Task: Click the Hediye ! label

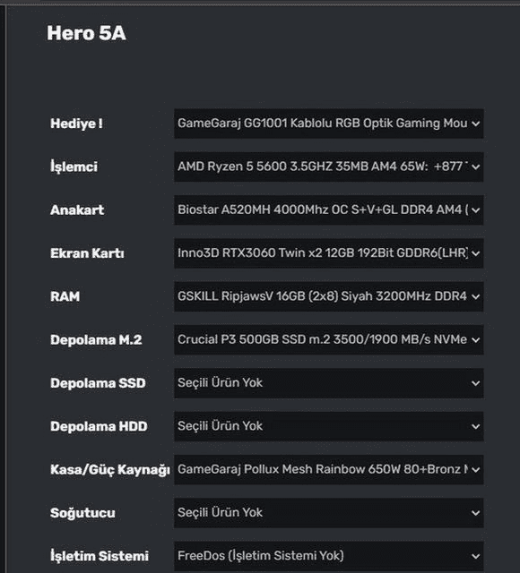Action: (x=76, y=124)
